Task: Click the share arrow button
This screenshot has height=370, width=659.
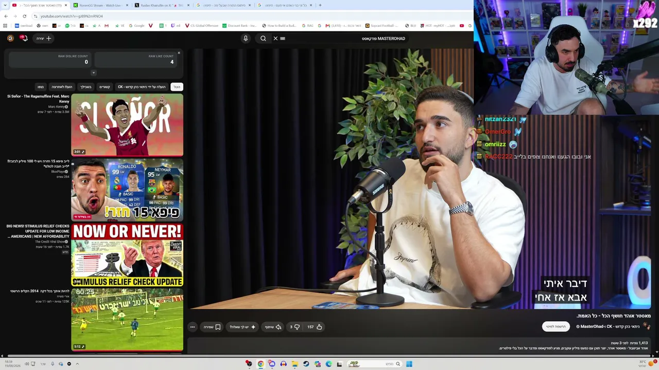Action: pyautogui.click(x=273, y=327)
